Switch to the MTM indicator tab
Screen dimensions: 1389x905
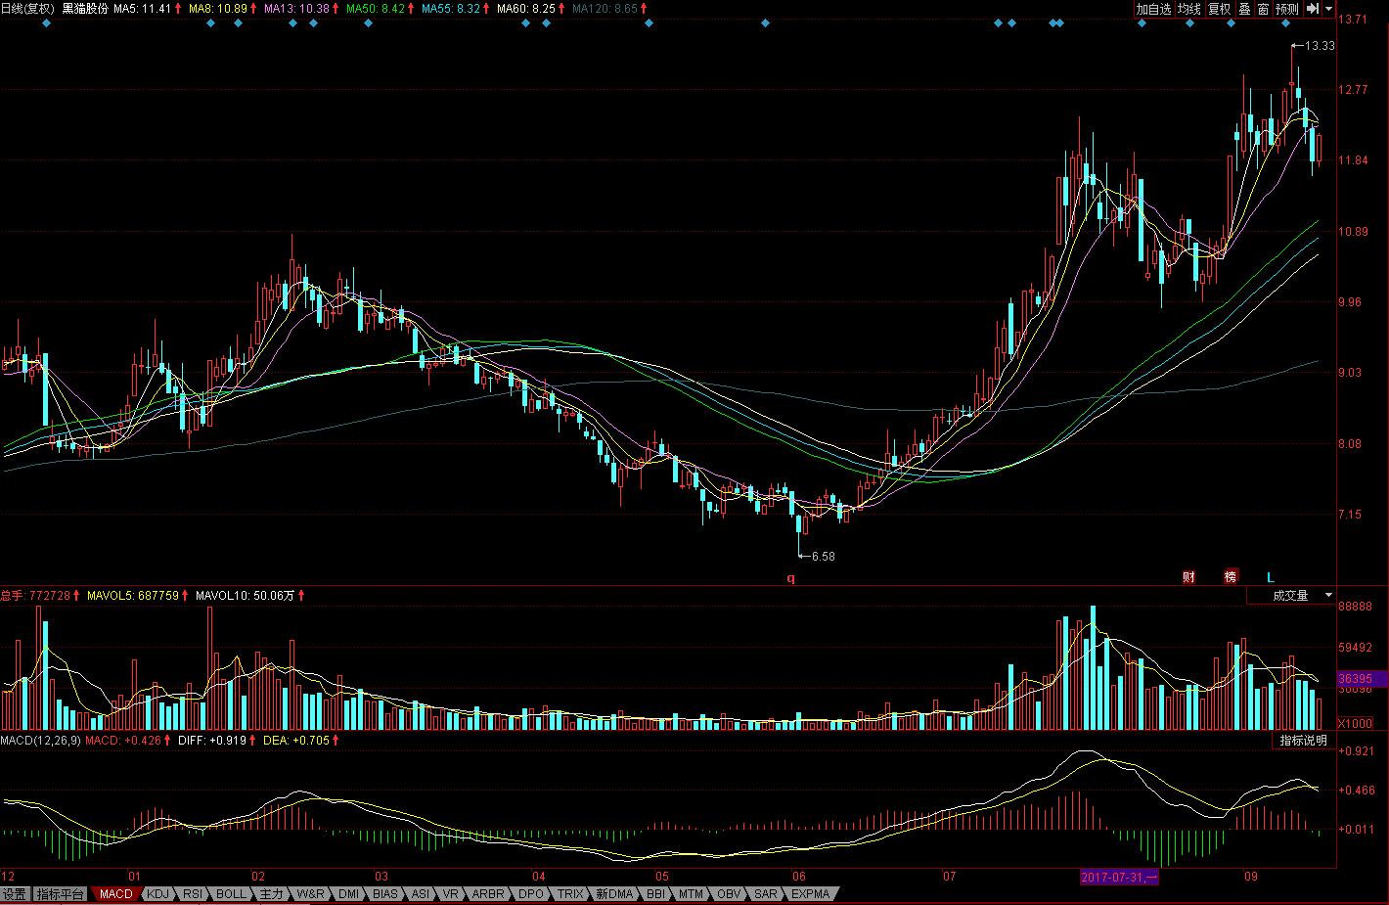click(691, 894)
